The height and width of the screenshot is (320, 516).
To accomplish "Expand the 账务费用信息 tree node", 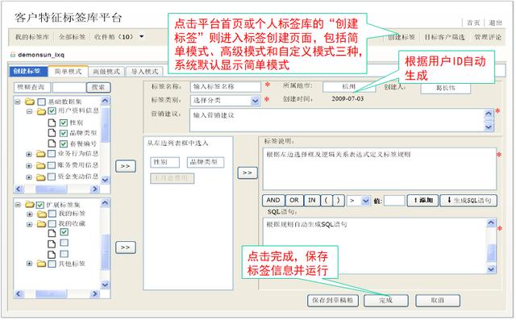I will tap(29, 165).
